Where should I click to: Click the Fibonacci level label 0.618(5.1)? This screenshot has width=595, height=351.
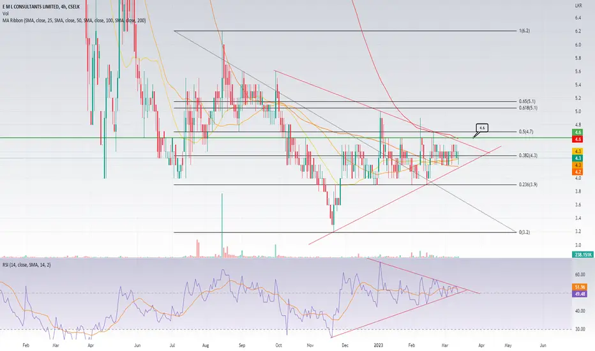pos(528,108)
